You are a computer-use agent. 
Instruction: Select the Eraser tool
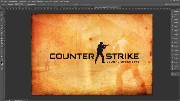point(2,36)
